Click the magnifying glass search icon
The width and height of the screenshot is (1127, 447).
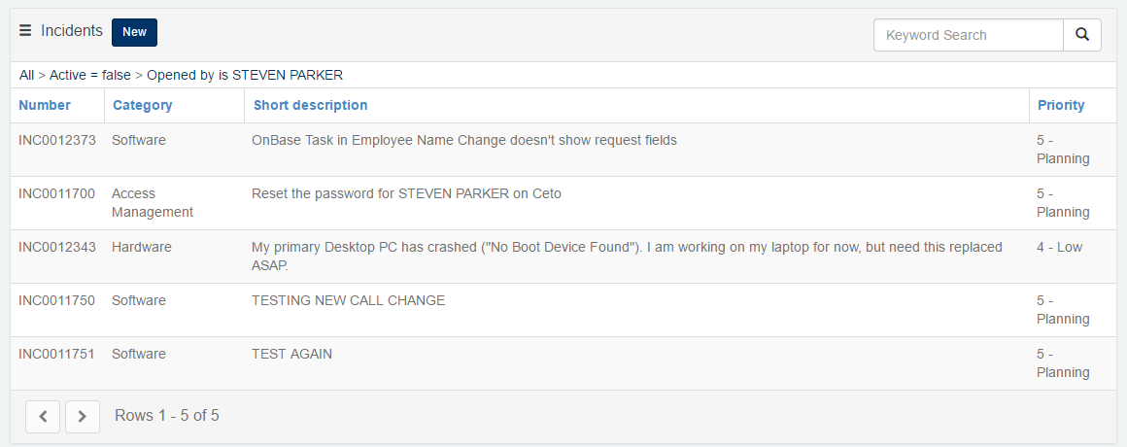1082,34
